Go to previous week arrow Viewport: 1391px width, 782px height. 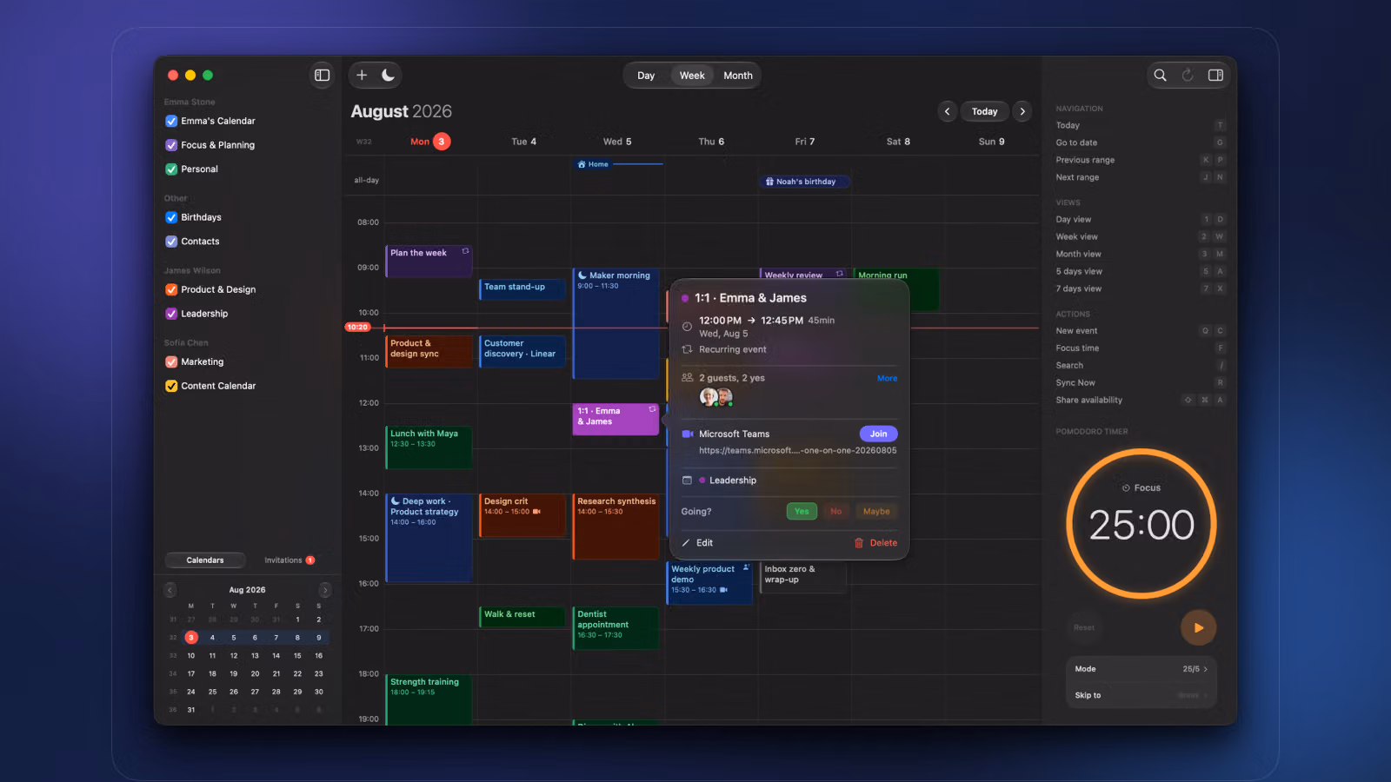tap(947, 111)
